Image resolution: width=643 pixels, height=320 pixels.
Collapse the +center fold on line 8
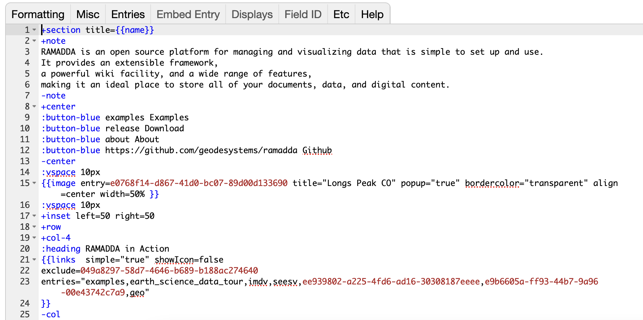tap(34, 107)
